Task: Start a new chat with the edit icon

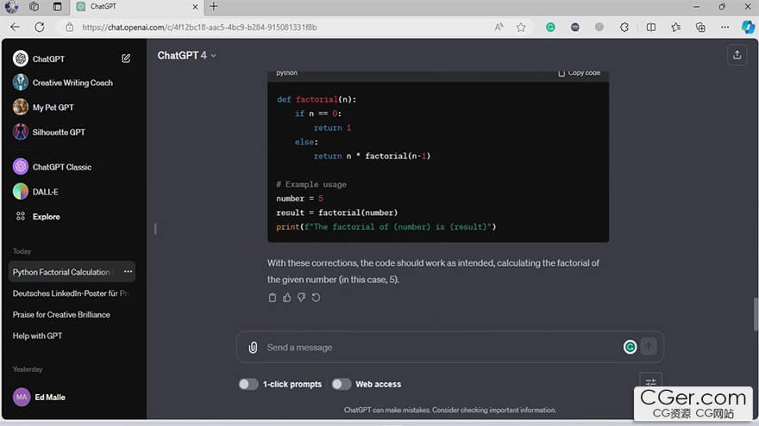Action: click(x=126, y=59)
